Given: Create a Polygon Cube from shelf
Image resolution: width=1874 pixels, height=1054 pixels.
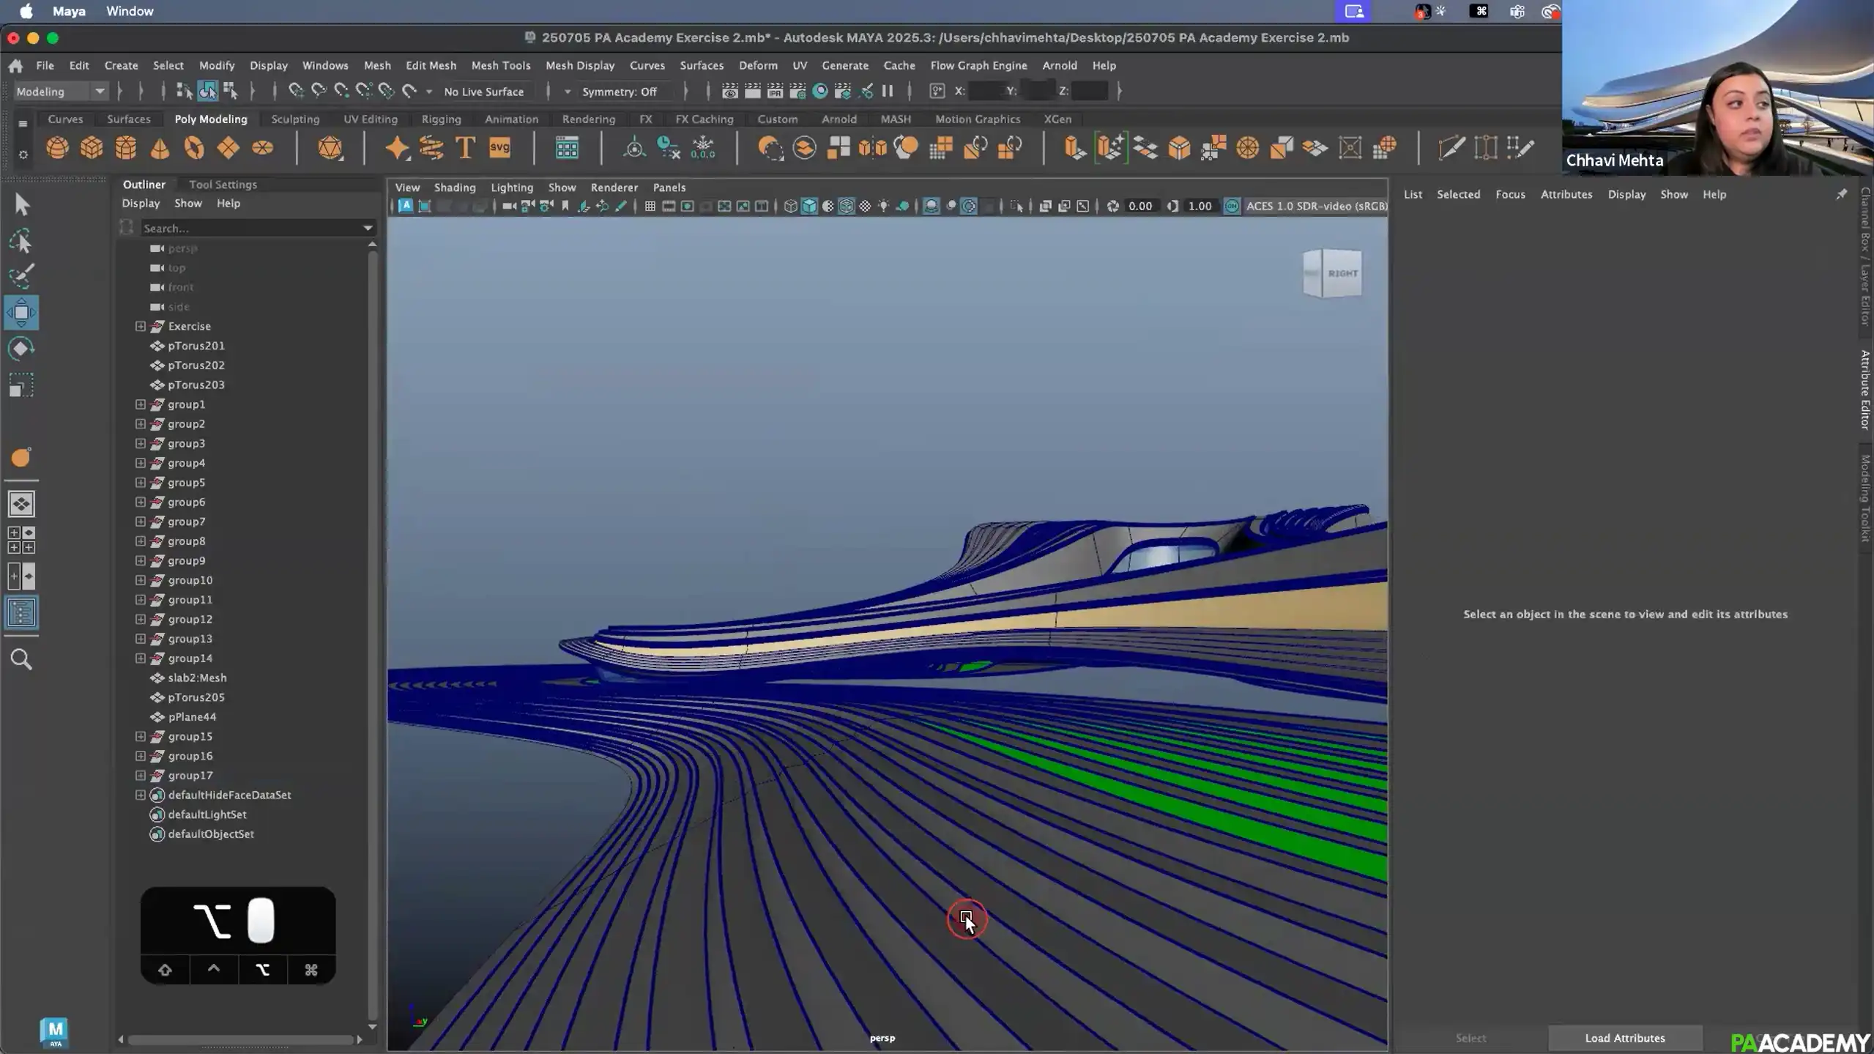Looking at the screenshot, I should coord(92,148).
